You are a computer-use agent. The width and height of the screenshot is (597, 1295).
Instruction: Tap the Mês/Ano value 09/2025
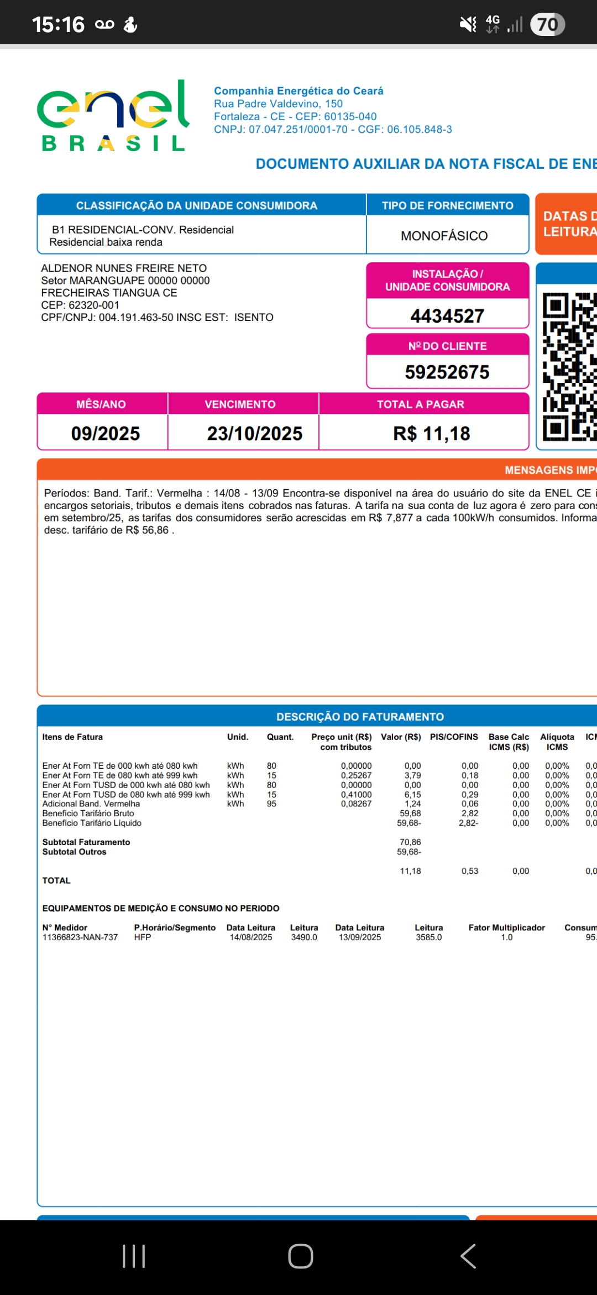105,433
